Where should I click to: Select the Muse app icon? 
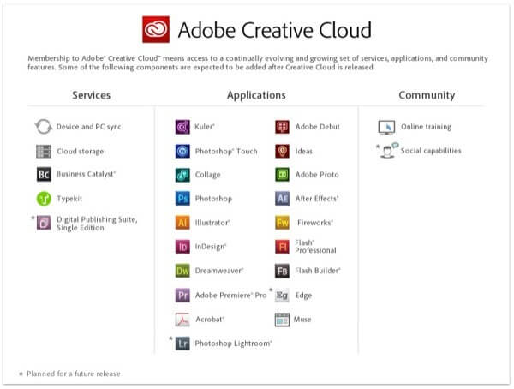point(282,320)
